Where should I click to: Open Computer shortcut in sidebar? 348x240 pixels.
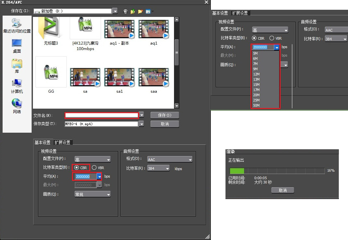point(17,87)
